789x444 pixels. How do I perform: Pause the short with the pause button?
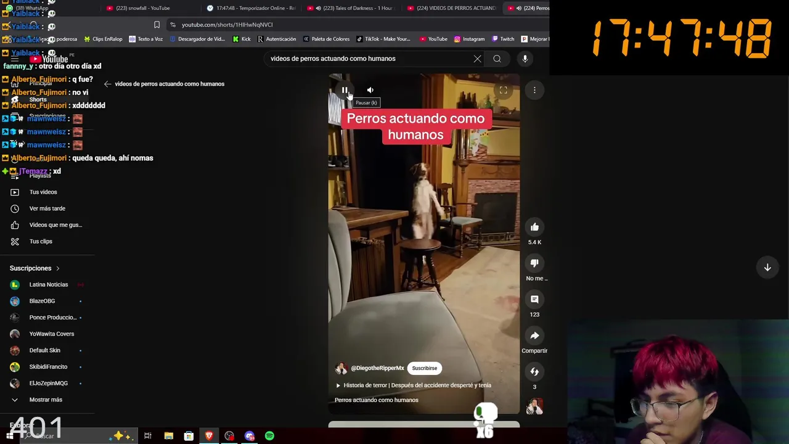(x=345, y=90)
